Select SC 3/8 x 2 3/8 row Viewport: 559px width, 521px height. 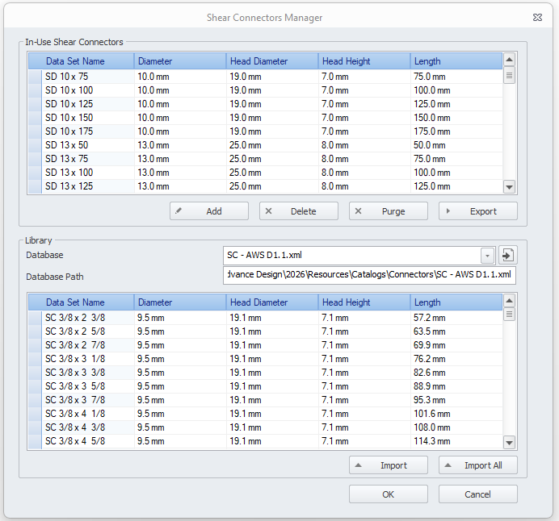pos(265,318)
